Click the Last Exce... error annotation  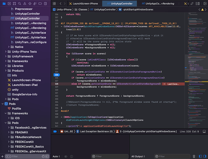coord(173,84)
